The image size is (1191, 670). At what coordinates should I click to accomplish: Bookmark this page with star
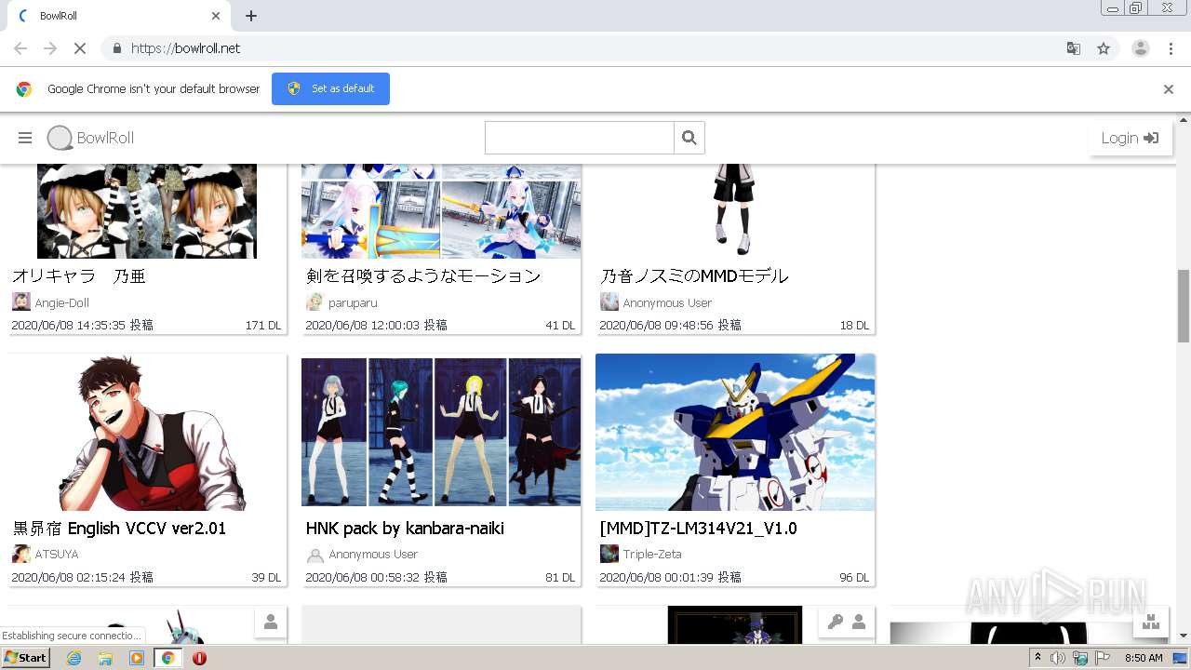tap(1104, 48)
